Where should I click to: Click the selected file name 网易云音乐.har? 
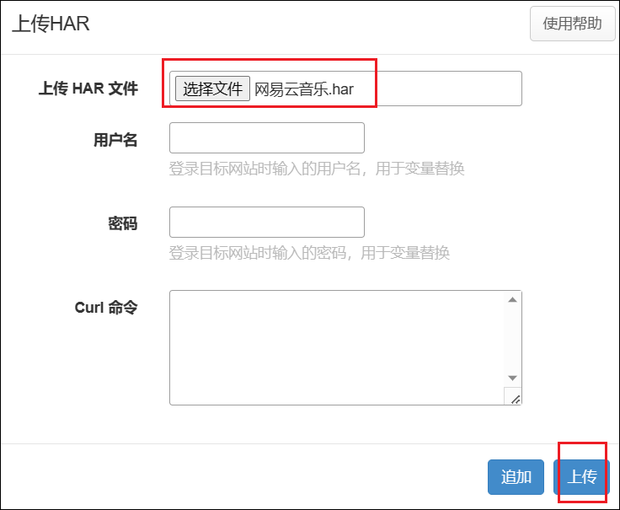(x=304, y=89)
